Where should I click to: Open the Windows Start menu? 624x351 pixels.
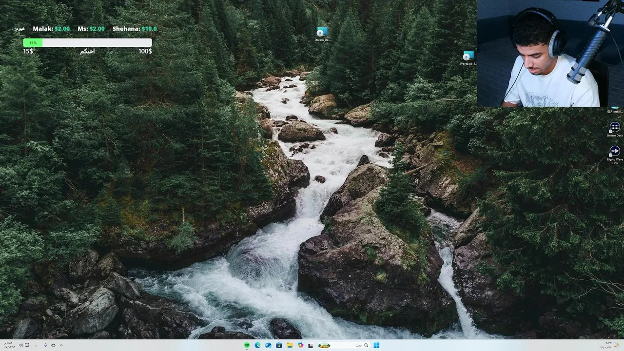(376, 345)
